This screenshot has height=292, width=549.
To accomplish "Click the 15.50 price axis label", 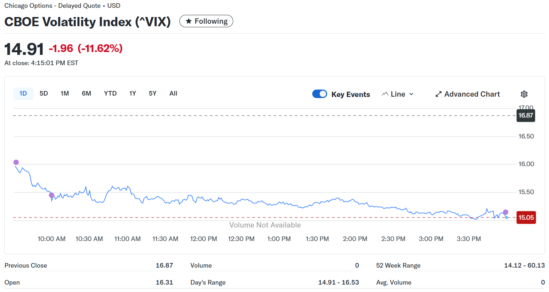I will [x=526, y=192].
